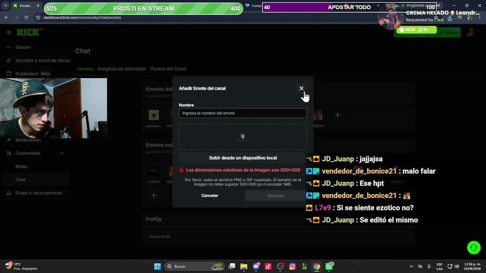Open Moderación in the sidebar
The width and height of the screenshot is (486, 273).
28,140
